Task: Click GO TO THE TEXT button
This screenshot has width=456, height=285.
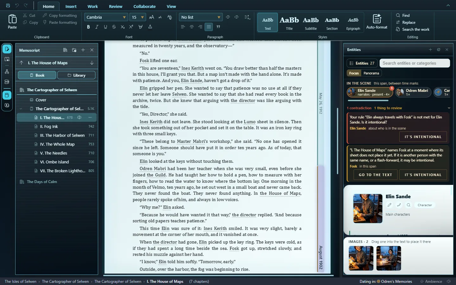Action: [375, 175]
